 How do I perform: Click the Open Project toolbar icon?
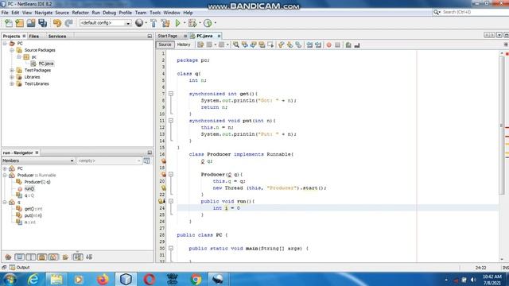tap(31, 23)
